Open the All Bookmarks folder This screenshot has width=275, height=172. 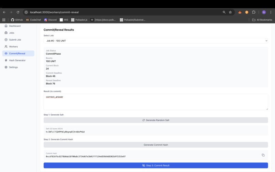262,20
